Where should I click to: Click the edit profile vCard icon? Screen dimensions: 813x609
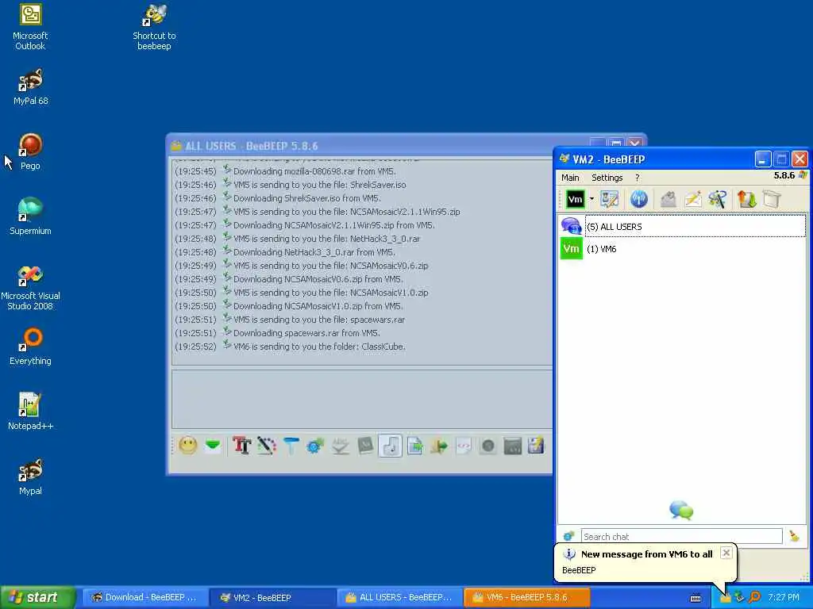[x=610, y=199]
